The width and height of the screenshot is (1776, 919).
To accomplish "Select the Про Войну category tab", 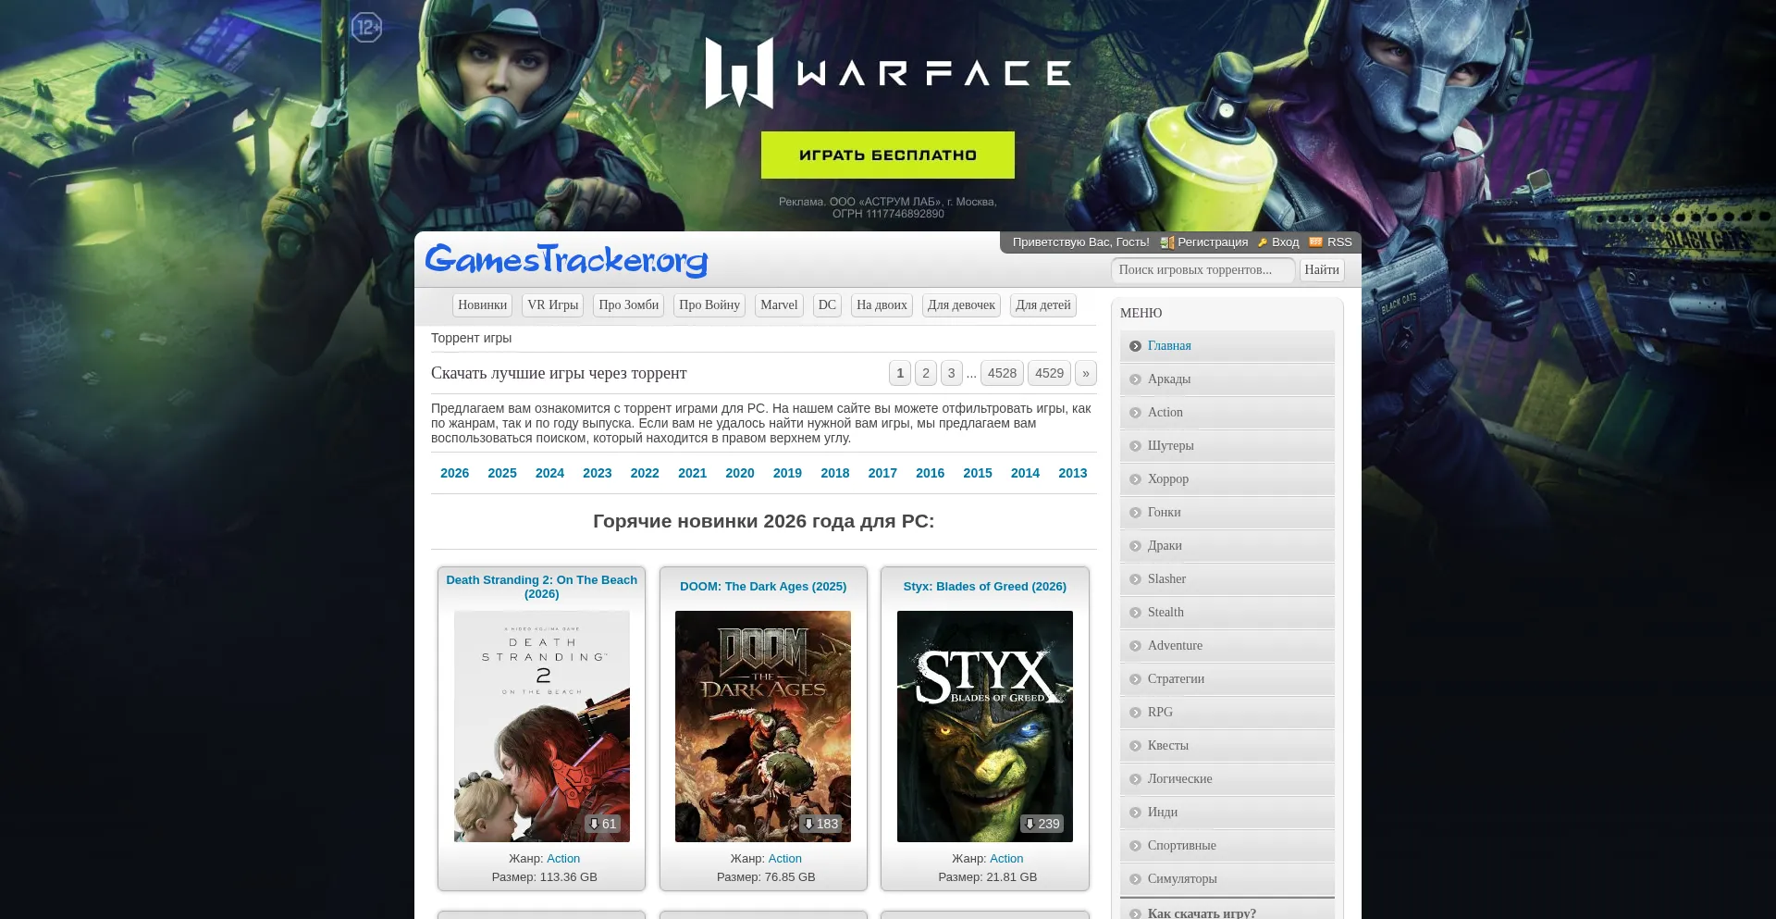I will [709, 305].
